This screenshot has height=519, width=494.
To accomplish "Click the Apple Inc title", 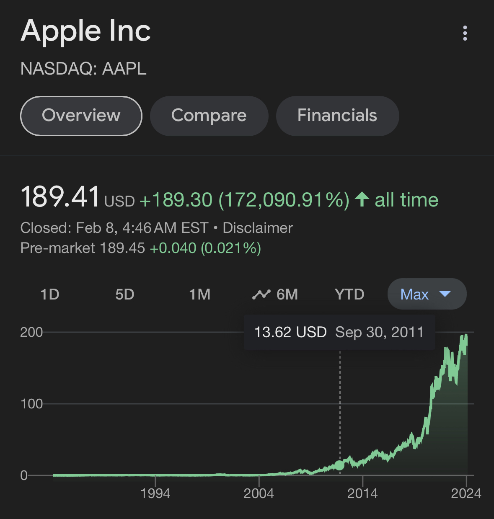I will (86, 31).
